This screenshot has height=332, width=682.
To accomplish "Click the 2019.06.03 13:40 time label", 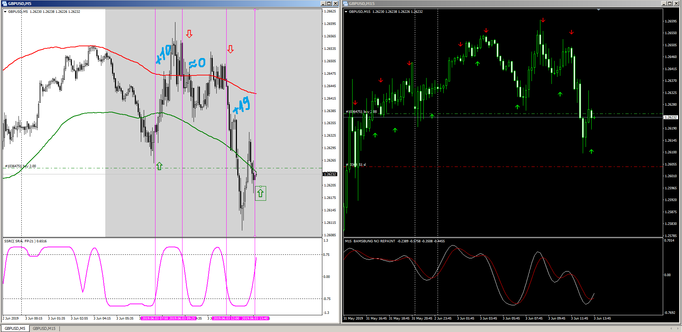I will (255, 318).
